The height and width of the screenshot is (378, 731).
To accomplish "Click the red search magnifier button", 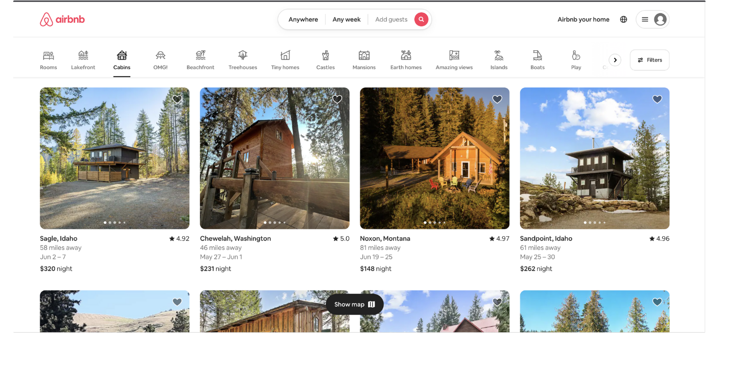I will [421, 19].
